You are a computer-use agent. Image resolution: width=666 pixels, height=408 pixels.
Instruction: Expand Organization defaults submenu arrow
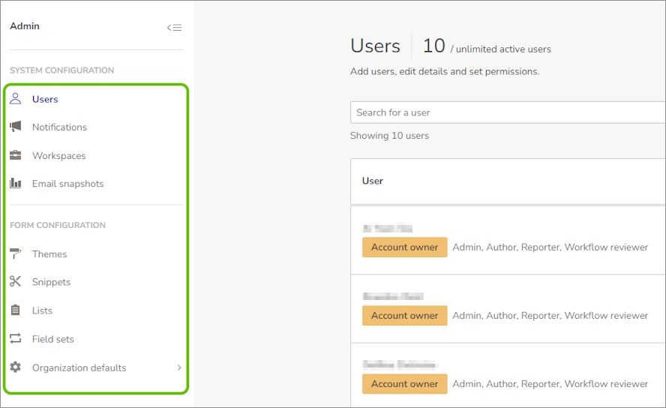point(179,367)
